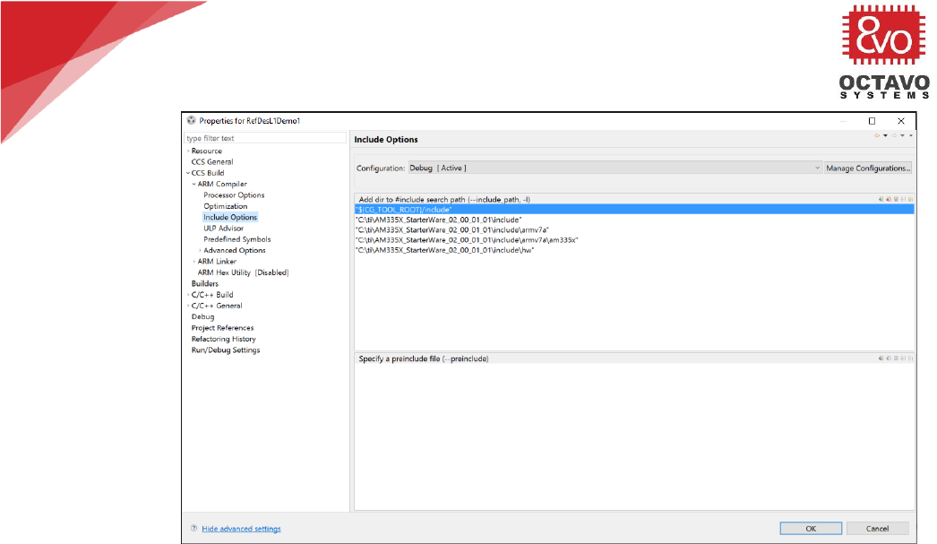Click the greyed Forward navigation arrow
Image resolution: width=937 pixels, height=544 pixels.
(x=894, y=135)
